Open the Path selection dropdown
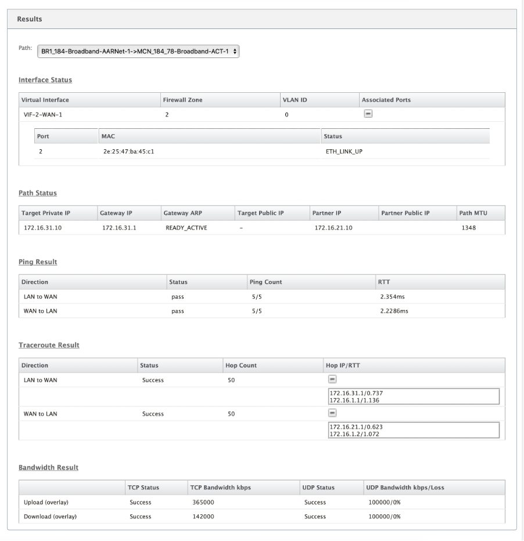Image resolution: width=524 pixels, height=541 pixels. 138,52
